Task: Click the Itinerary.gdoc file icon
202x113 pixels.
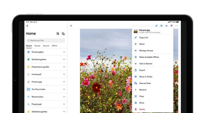Action: tap(29, 52)
